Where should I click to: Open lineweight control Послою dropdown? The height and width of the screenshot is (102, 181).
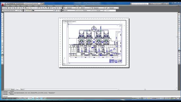tap(98, 10)
